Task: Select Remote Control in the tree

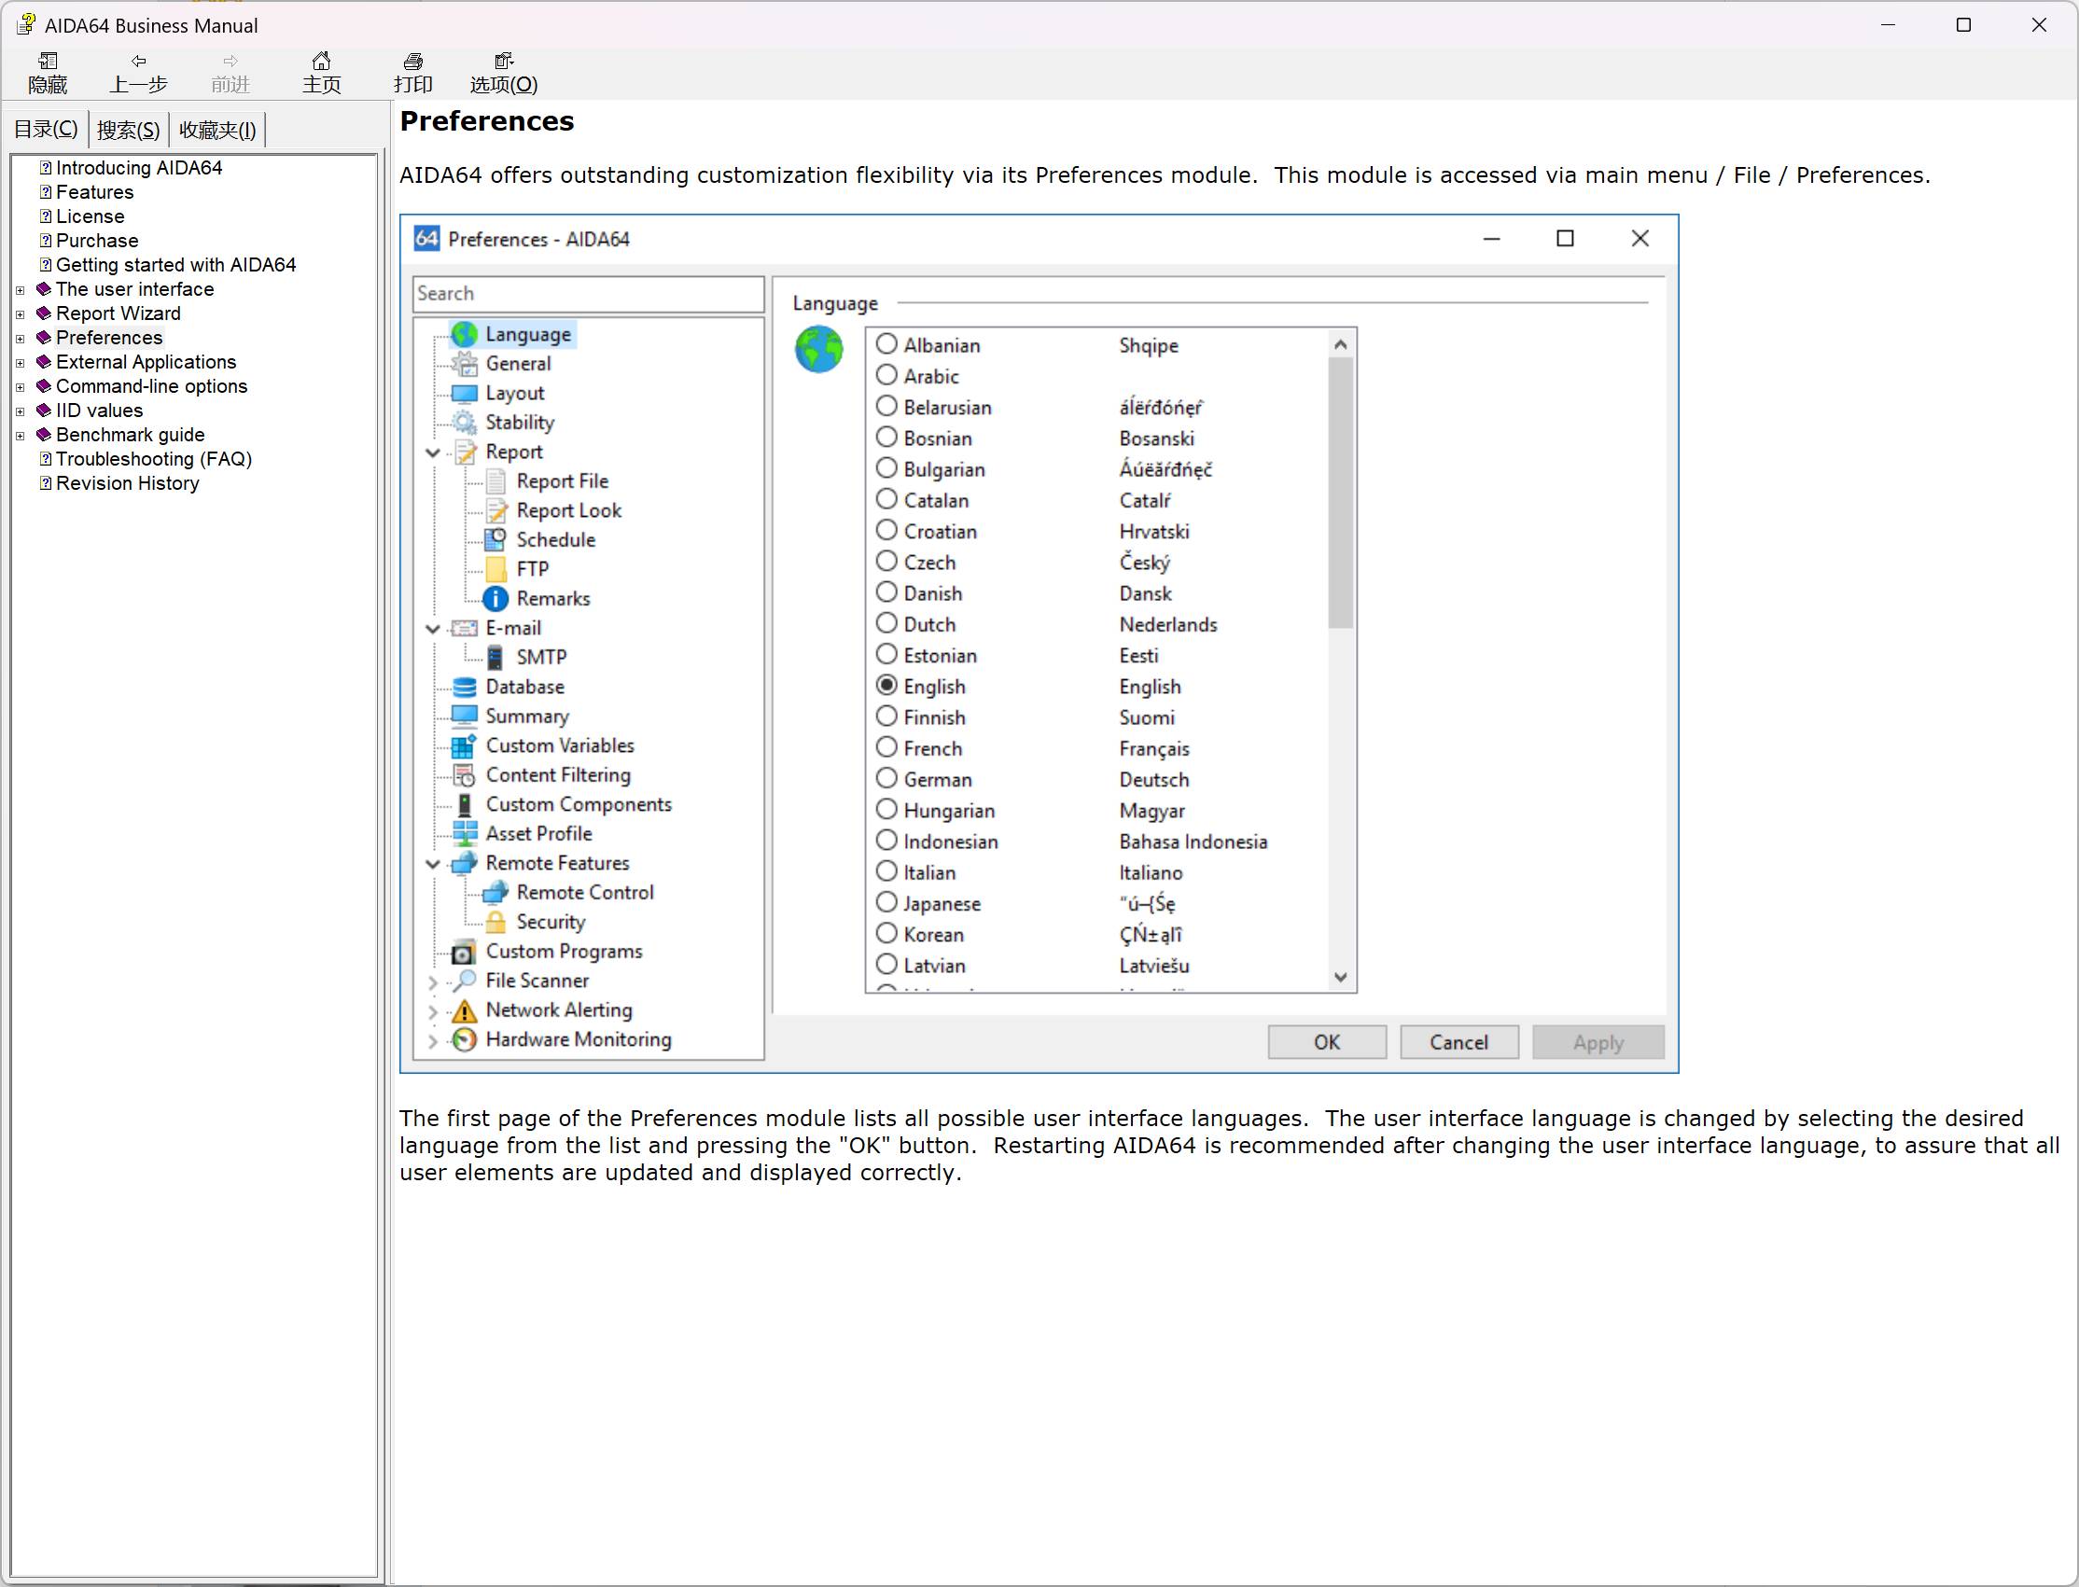Action: tap(585, 892)
